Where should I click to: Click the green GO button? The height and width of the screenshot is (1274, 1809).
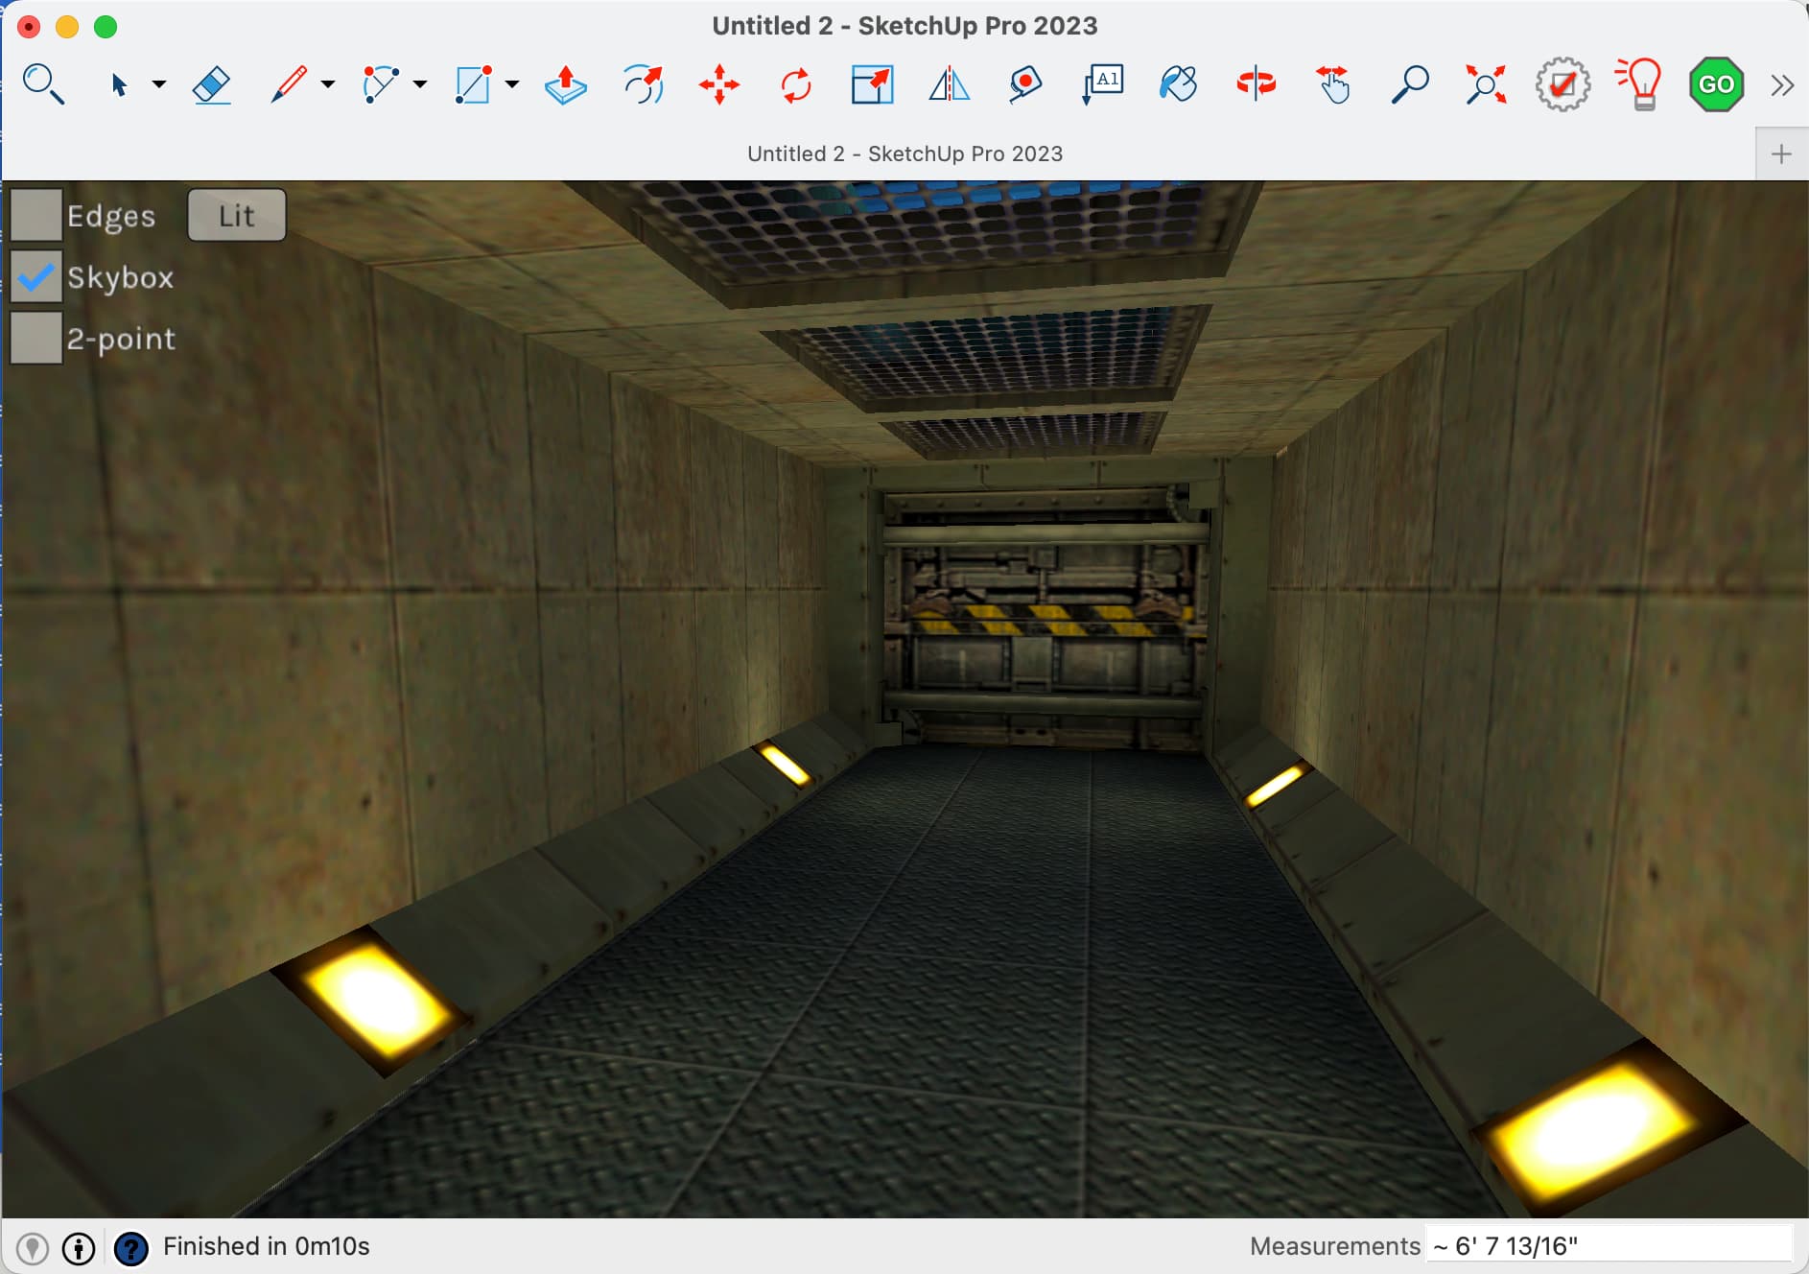(x=1717, y=84)
